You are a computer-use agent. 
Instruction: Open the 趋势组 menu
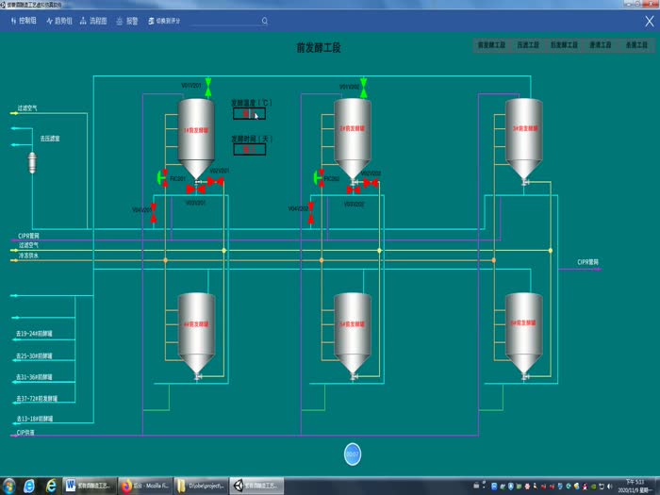[x=59, y=20]
